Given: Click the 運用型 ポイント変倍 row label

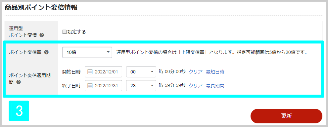Looking at the screenshot, I should [23, 32].
